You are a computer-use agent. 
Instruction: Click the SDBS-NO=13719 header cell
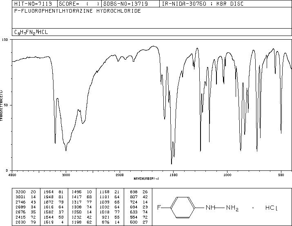point(131,4)
